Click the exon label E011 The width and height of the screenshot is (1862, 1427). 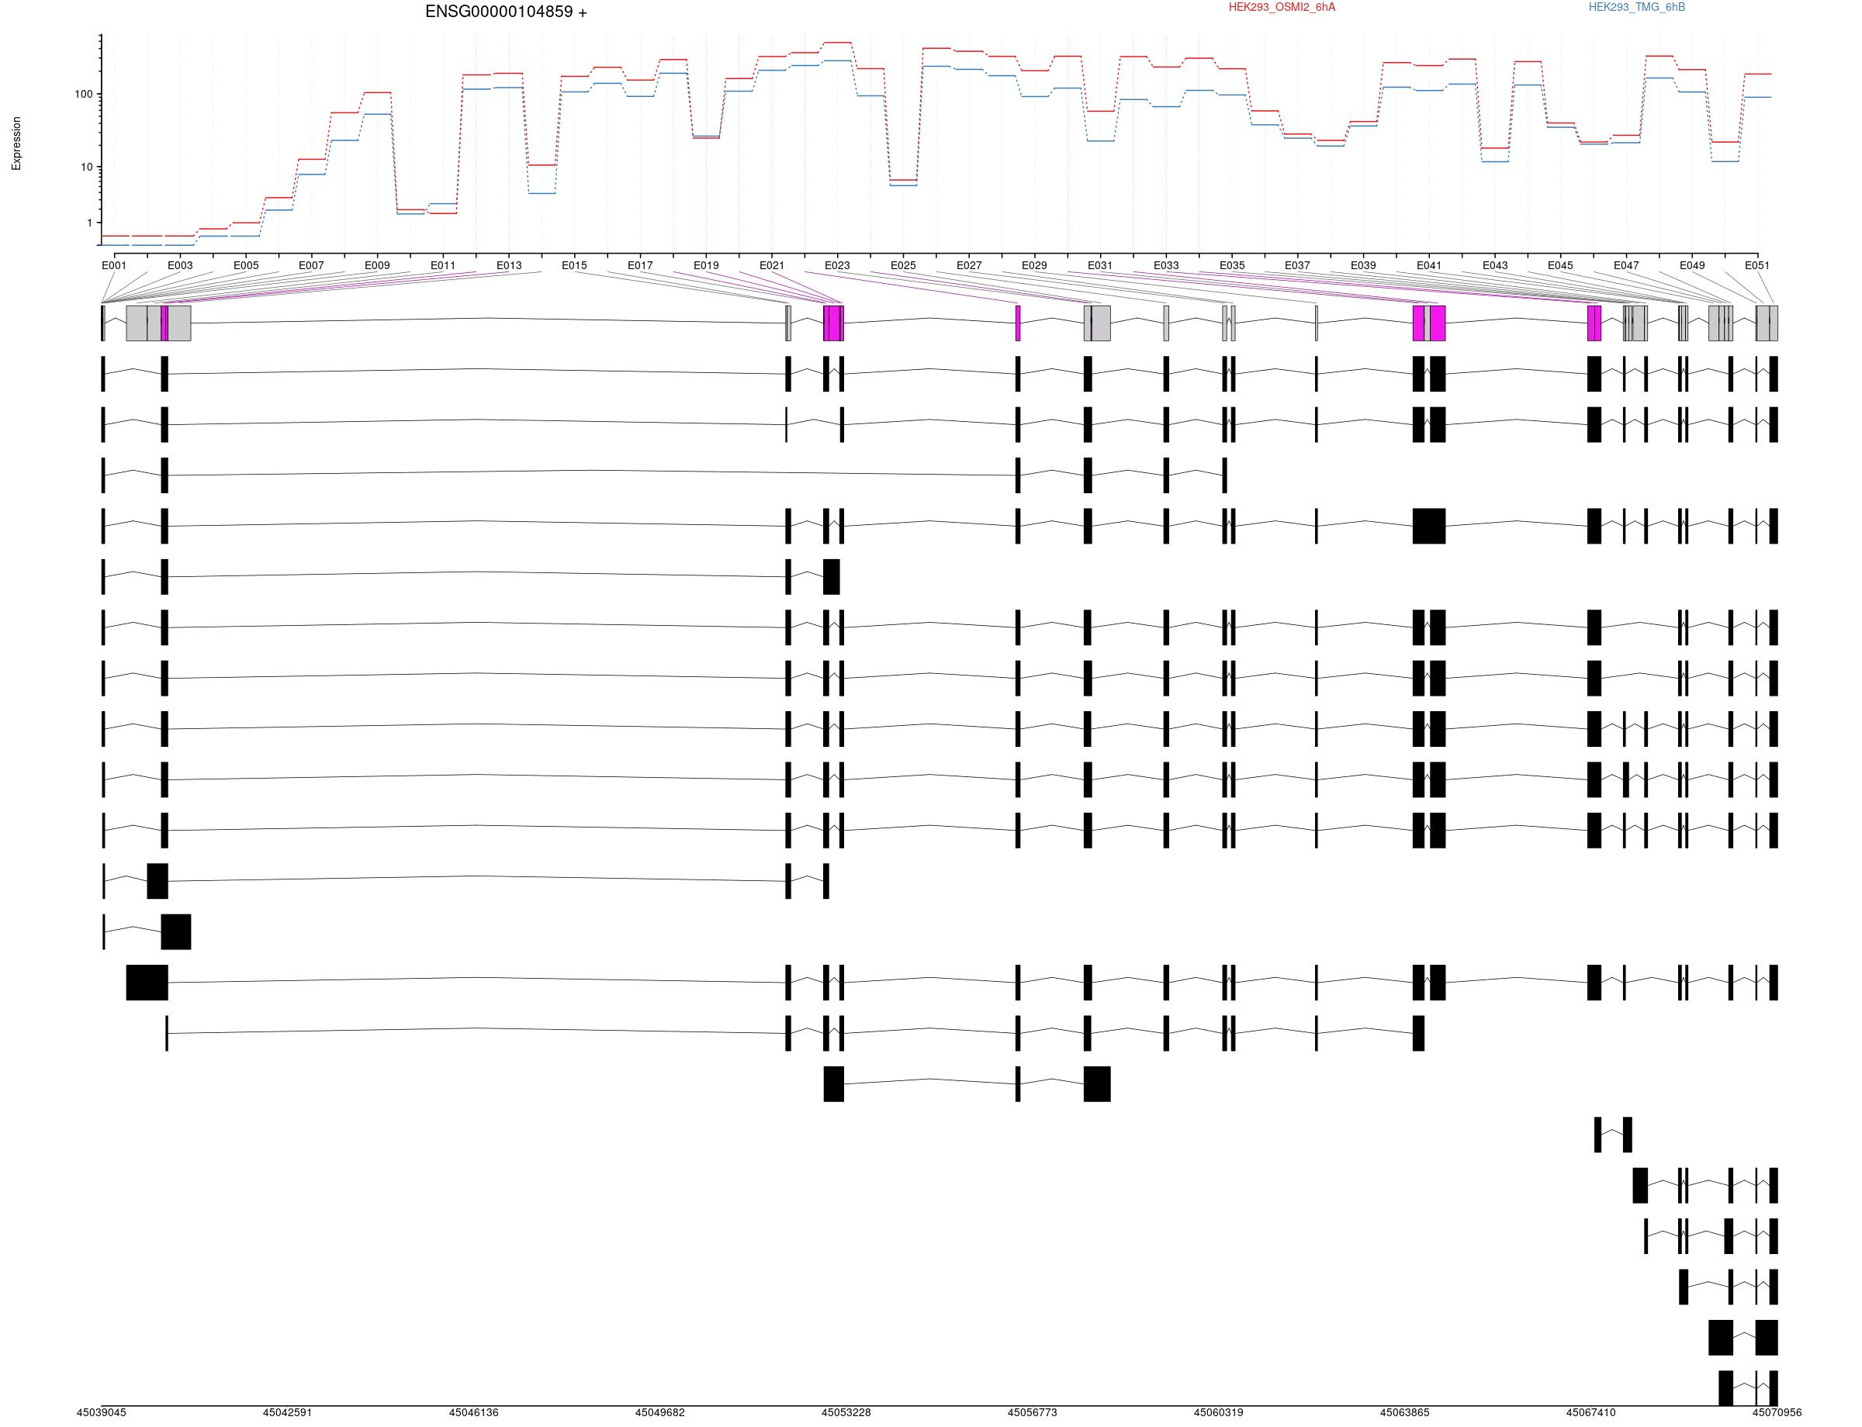click(x=443, y=265)
